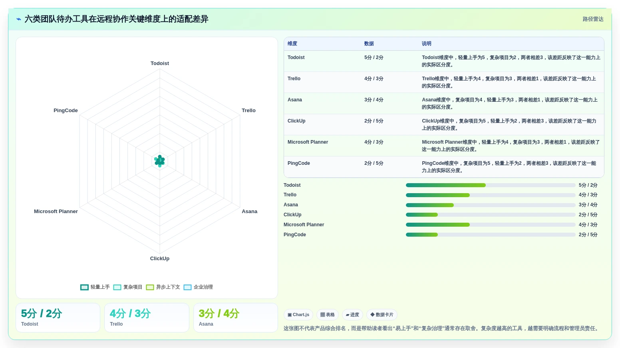The height and width of the screenshot is (348, 620).
Task: Click the 表格 tag chip
Action: [x=328, y=315]
